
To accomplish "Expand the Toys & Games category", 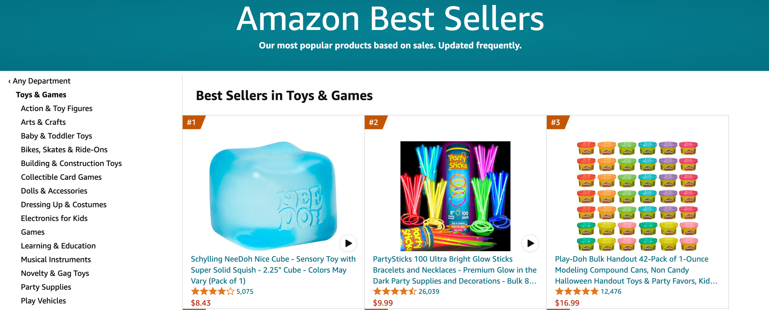I will click(x=41, y=94).
